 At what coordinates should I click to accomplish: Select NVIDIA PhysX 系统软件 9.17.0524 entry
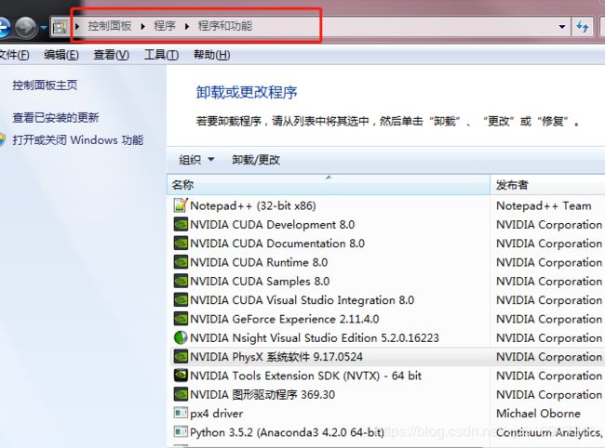[x=386, y=356]
